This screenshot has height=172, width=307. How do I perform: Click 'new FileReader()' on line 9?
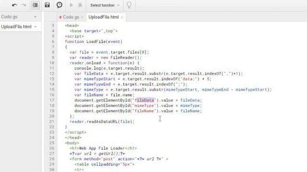pyautogui.click(x=121, y=57)
